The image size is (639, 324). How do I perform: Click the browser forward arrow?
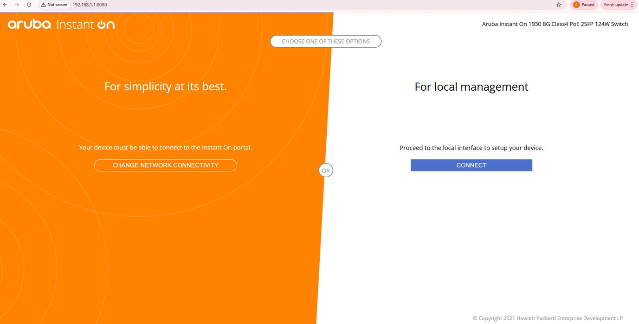(17, 5)
